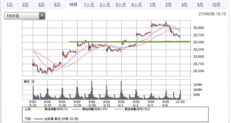Click the 50M volume axis label
This screenshot has height=123, width=231.
click(x=197, y=95)
